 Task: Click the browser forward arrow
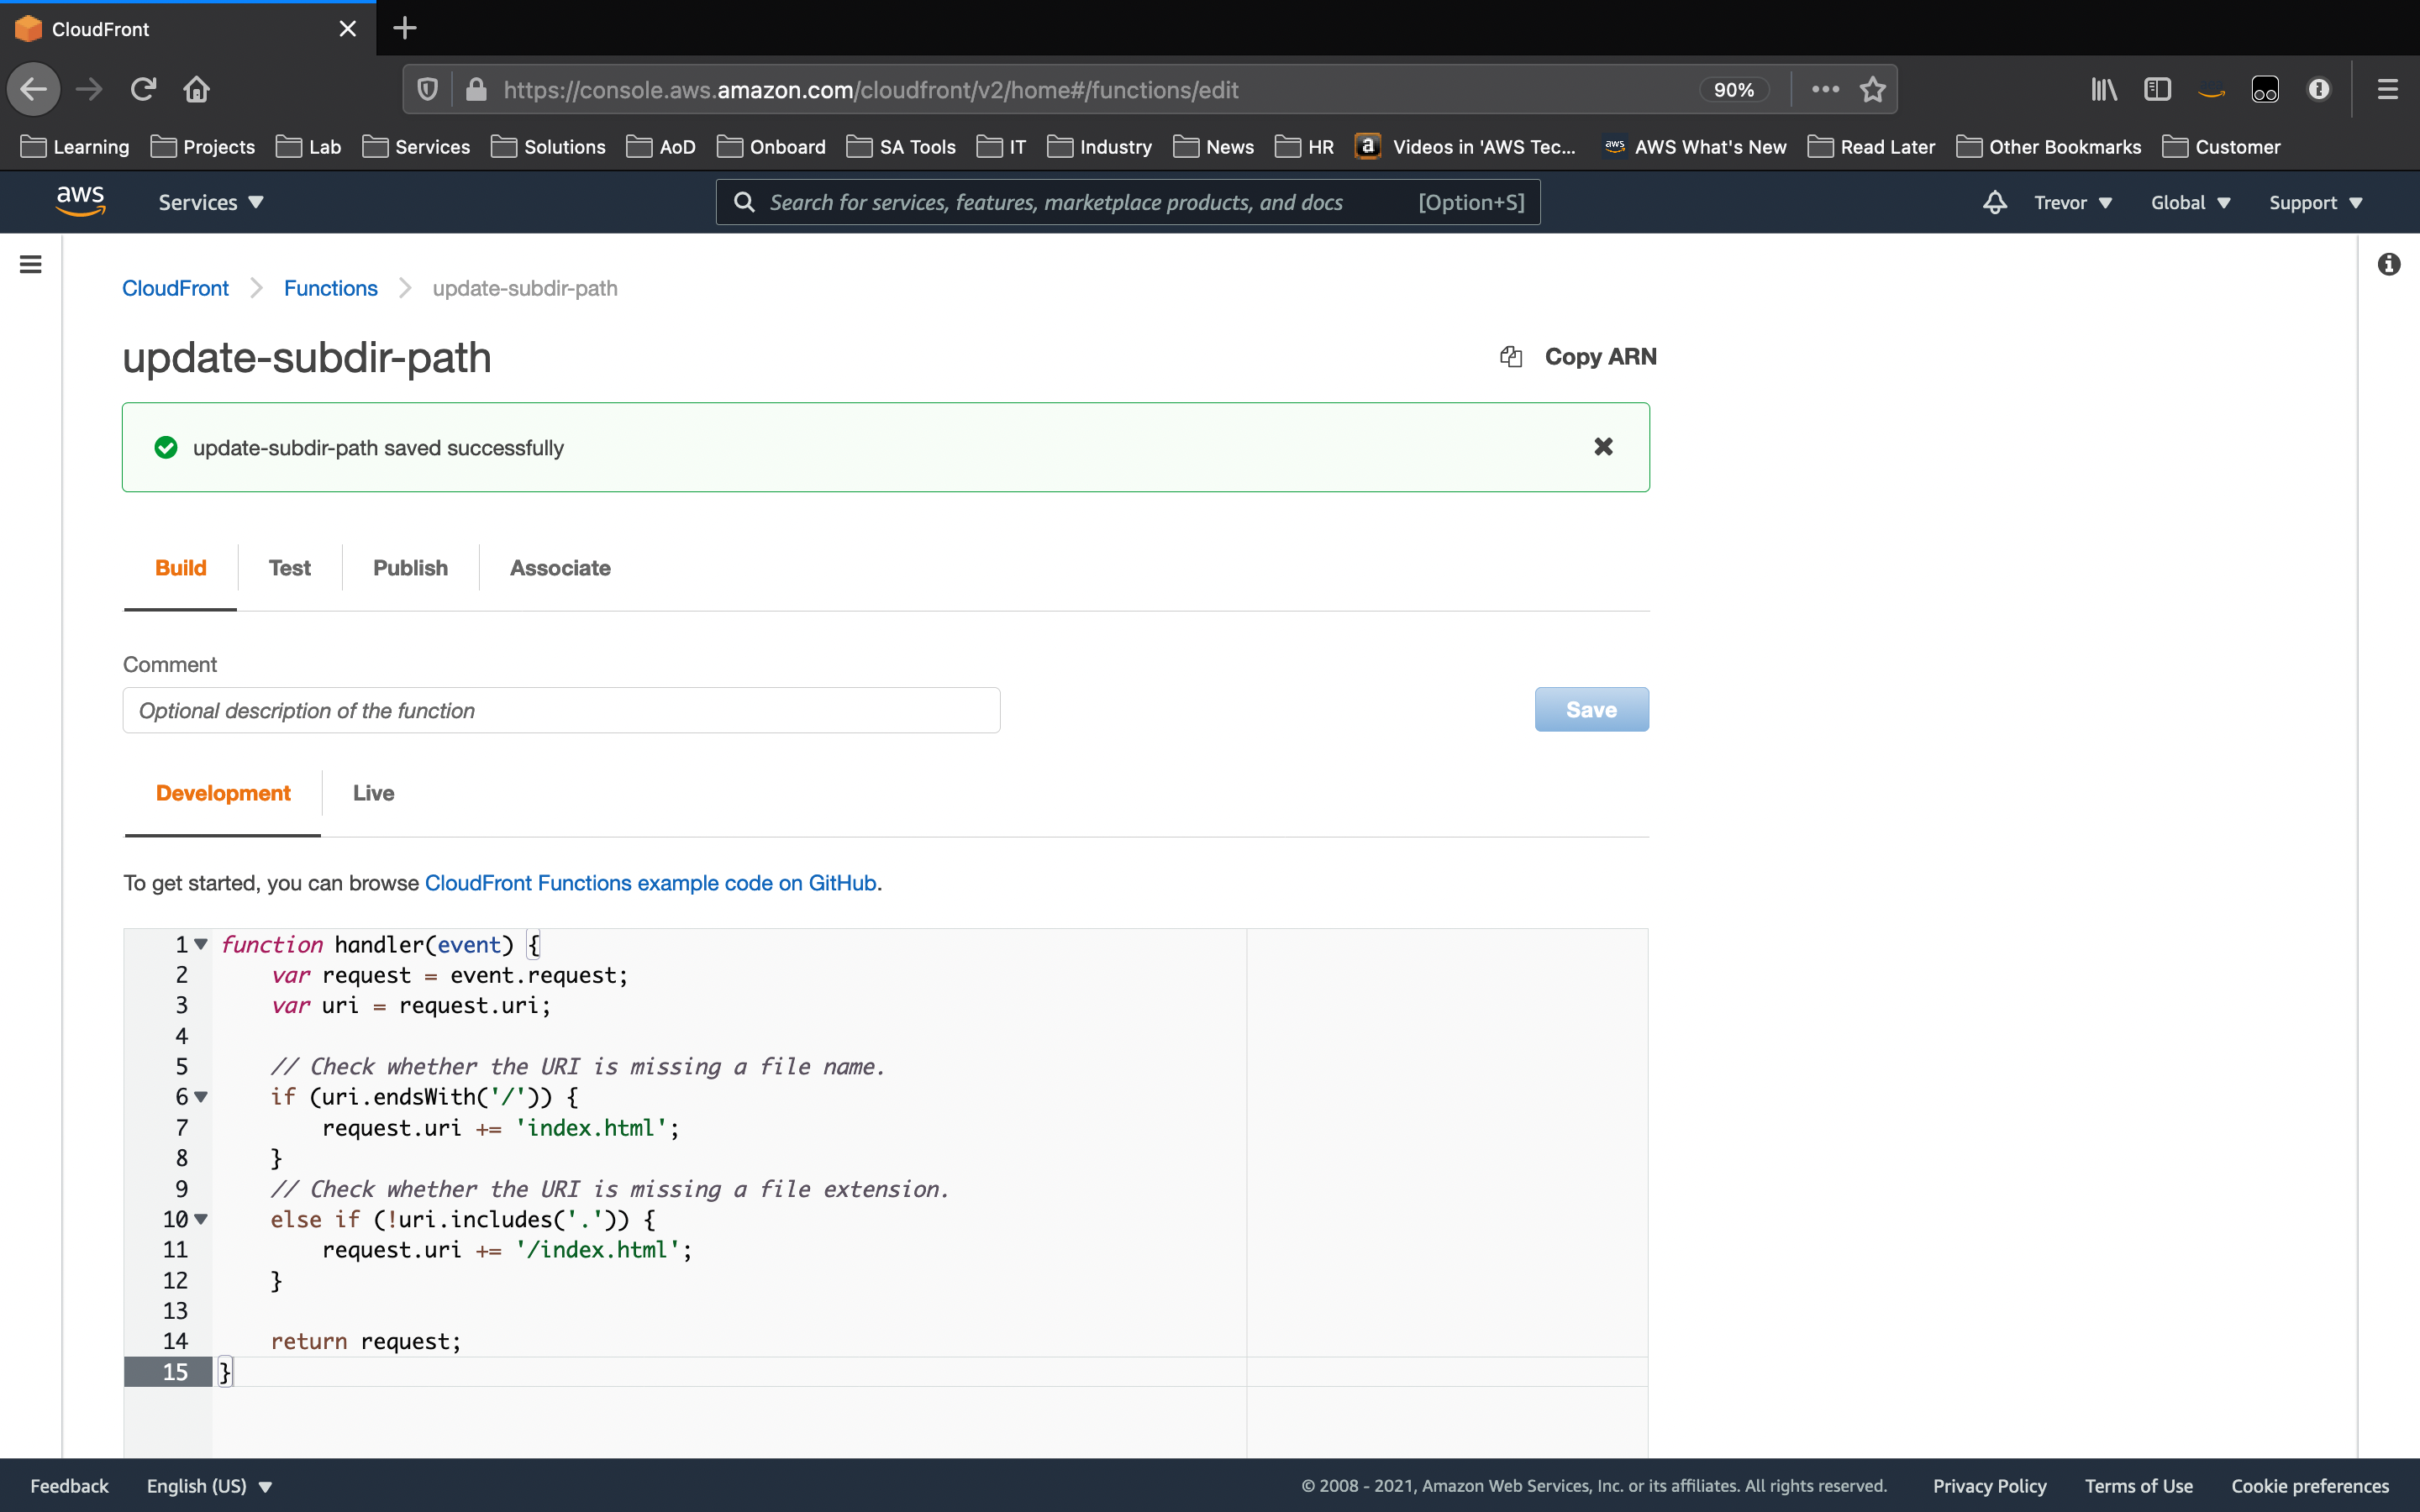coord(89,89)
